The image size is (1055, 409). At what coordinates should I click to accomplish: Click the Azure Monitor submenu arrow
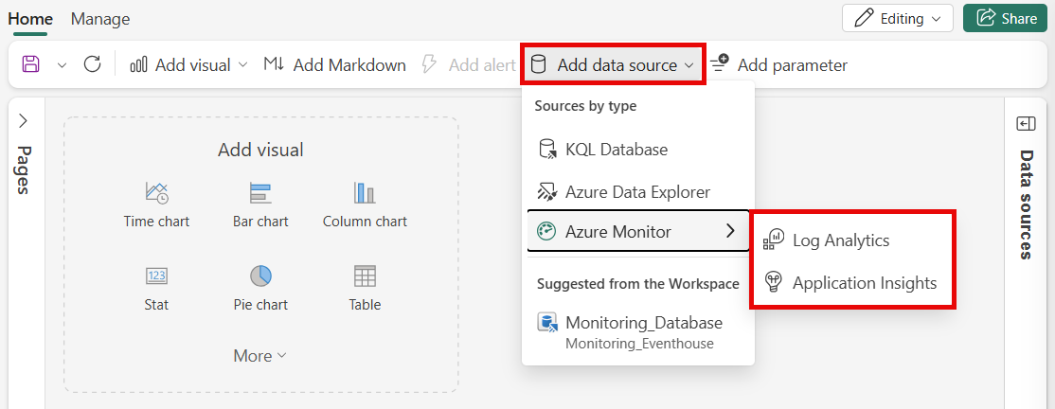pyautogui.click(x=731, y=231)
